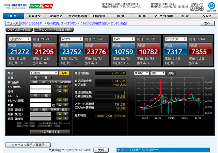This screenshot has height=153, width=218.
Task: Set 期限 to 週末
Action: 44,109
